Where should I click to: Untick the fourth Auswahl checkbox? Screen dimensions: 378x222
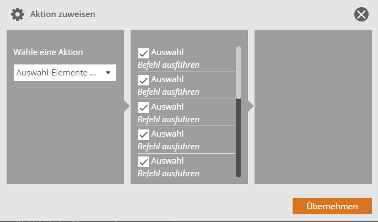[144, 134]
